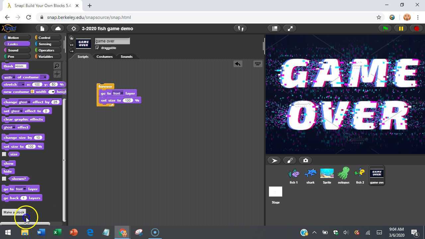Open the Sounds tab
The image size is (425, 239).
127,56
